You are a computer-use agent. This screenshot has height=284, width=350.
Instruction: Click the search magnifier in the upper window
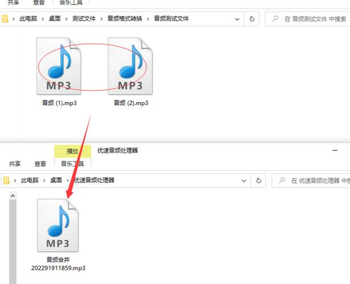(275, 19)
